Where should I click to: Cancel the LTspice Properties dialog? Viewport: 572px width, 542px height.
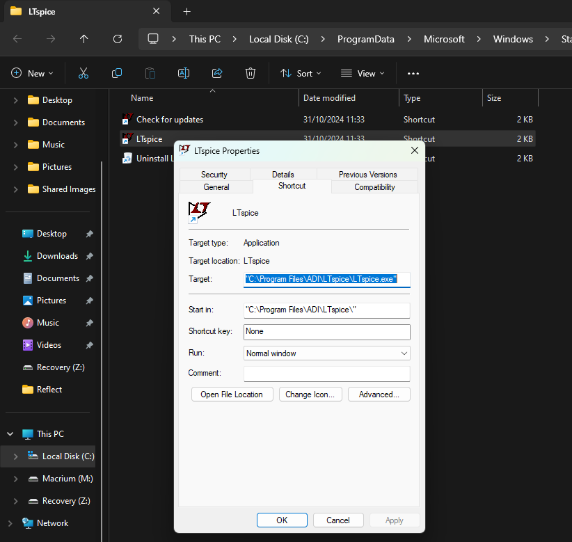click(x=338, y=520)
